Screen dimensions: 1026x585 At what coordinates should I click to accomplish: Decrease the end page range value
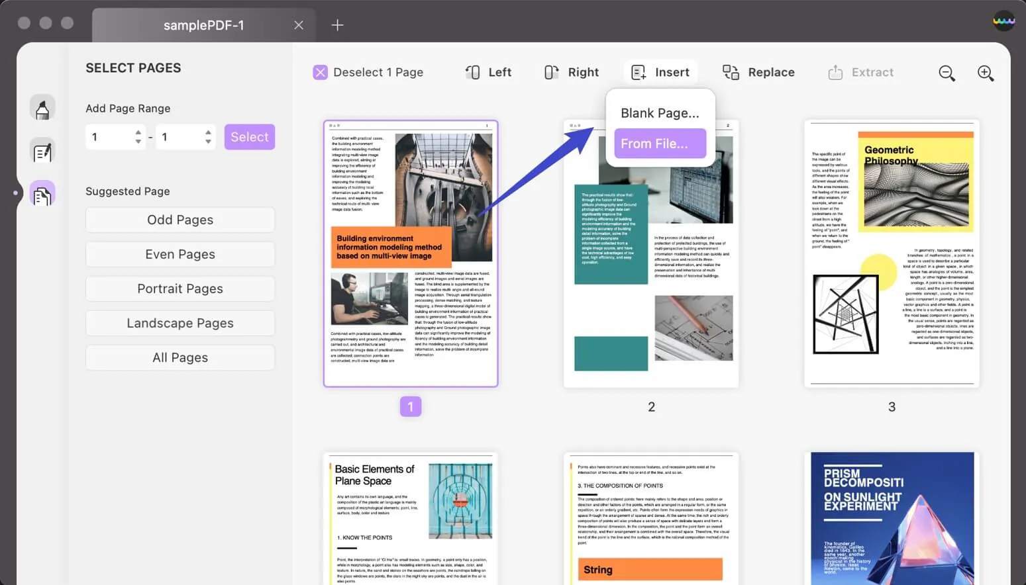point(208,142)
